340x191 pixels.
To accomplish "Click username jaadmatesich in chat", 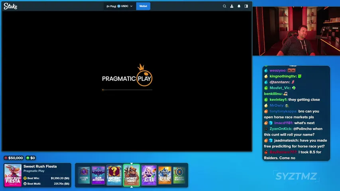I will pos(286,140).
